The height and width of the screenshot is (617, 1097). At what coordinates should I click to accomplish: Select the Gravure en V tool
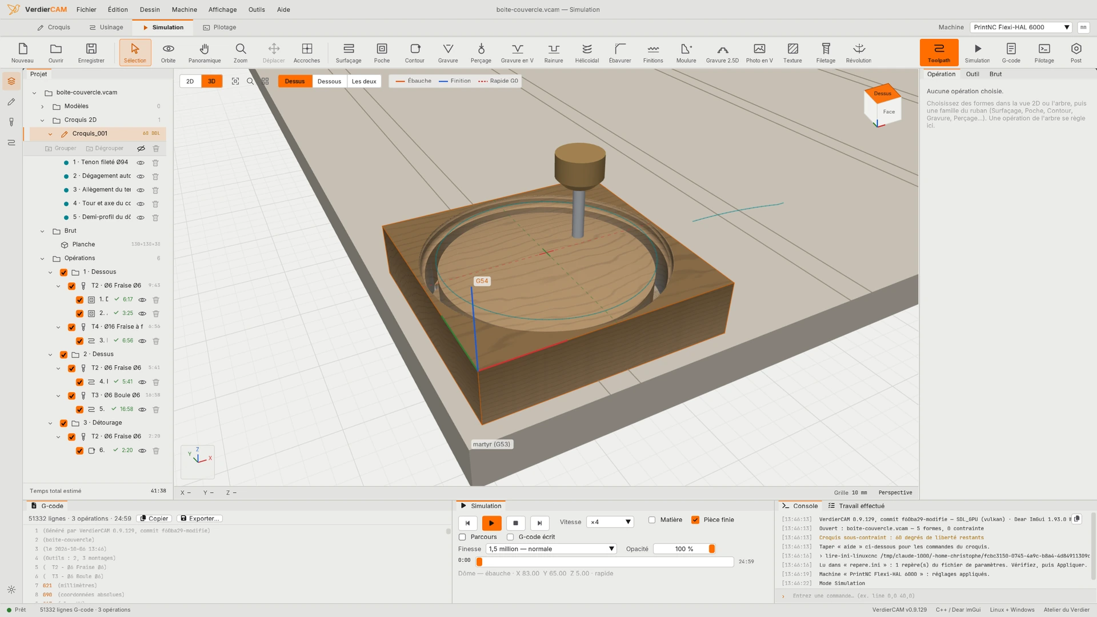[517, 53]
